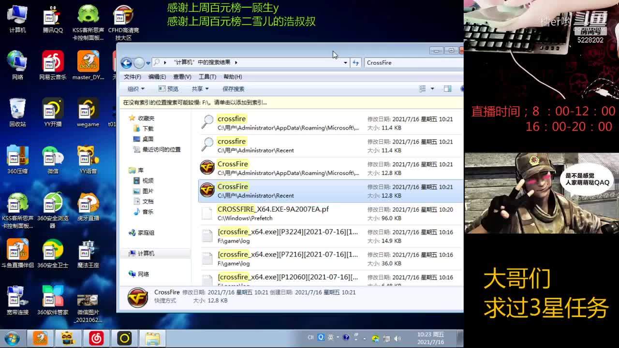The image size is (619, 348).
Task: Select 家庭组 in the navigation pane
Action: click(x=141, y=232)
